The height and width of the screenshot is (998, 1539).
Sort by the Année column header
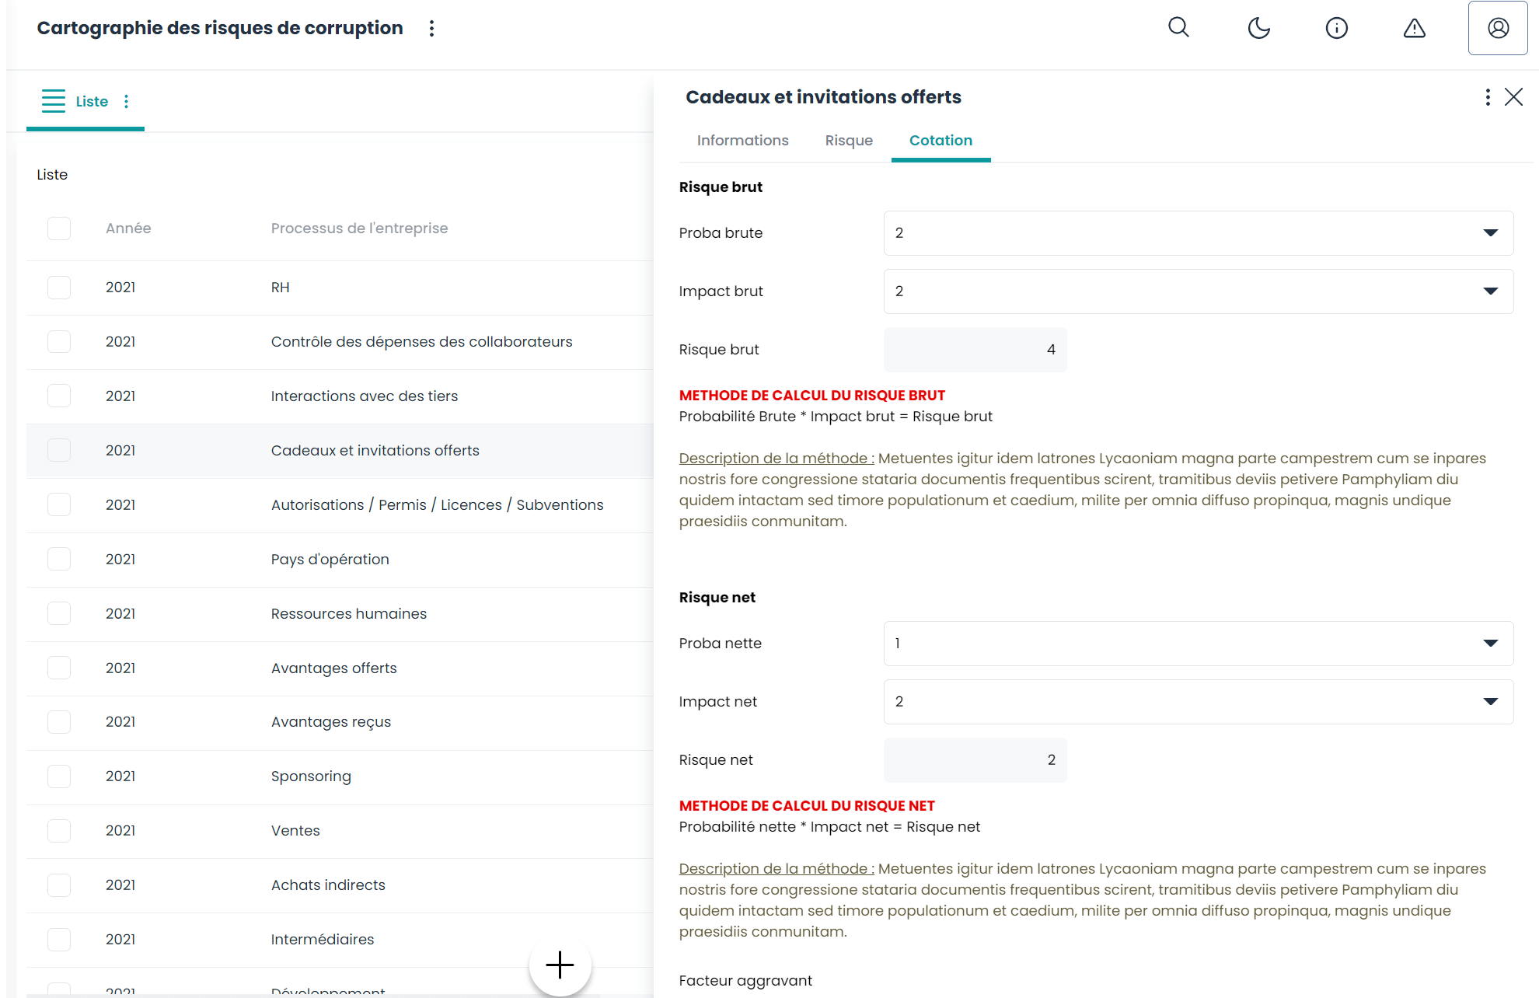coord(128,229)
